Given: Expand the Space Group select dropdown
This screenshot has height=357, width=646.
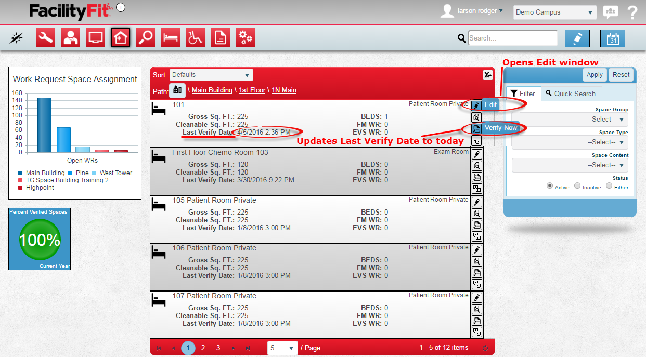Looking at the screenshot, I should (570, 120).
